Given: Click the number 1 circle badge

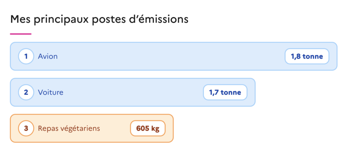Looking at the screenshot, I should point(26,57).
